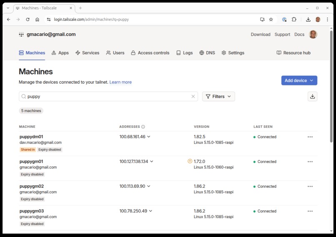Clear the puppy search query
Screen dimensions: 336x237
tap(193, 96)
